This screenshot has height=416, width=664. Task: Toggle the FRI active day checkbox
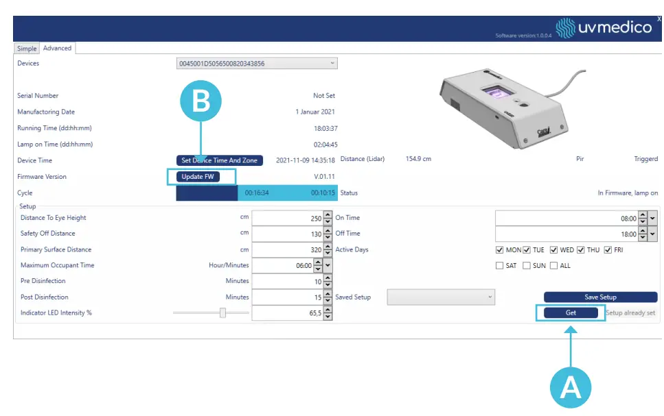608,250
